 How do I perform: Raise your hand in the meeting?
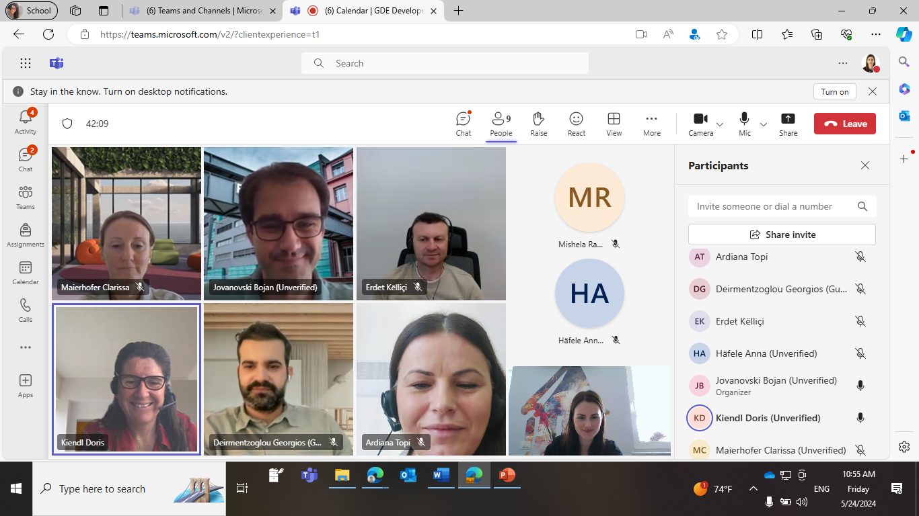coord(538,124)
